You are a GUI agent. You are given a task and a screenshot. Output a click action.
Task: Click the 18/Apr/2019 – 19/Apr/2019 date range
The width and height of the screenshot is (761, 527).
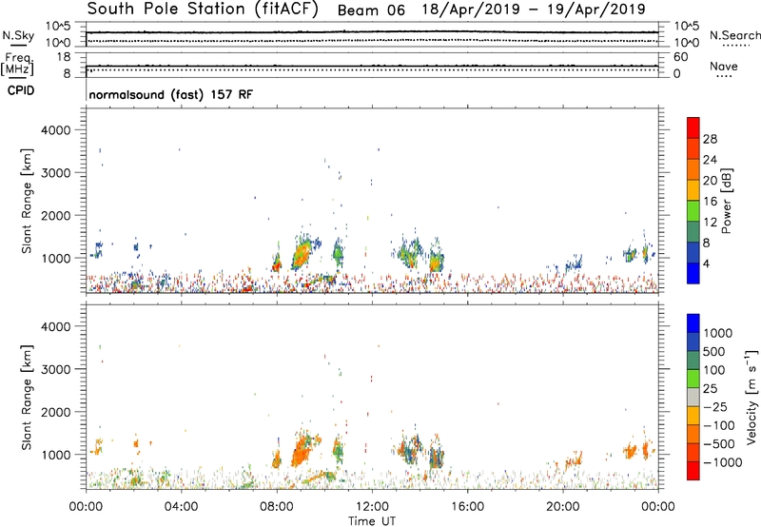pyautogui.click(x=534, y=10)
